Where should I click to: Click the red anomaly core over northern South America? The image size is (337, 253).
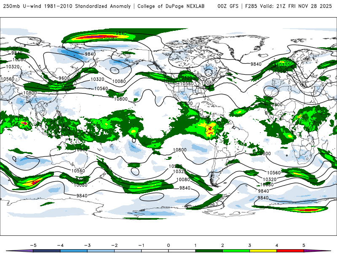(x=210, y=129)
